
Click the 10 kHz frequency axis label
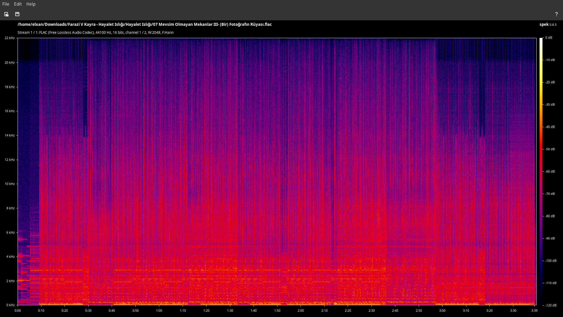click(x=9, y=184)
